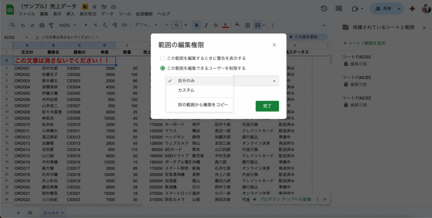
Task: Select the show warning radio option
Action: click(x=162, y=58)
